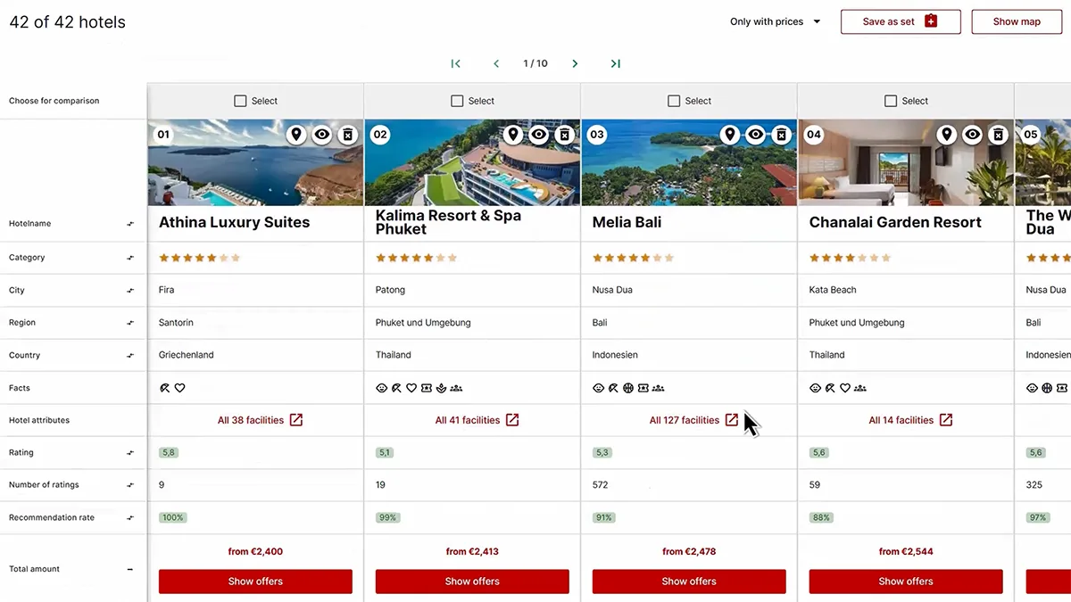Go to next results page

(575, 63)
